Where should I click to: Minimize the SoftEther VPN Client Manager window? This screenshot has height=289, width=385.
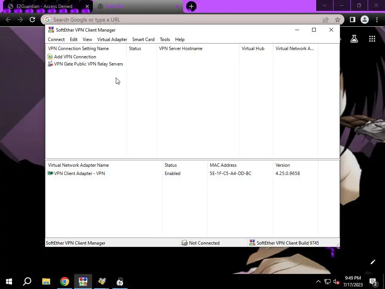click(297, 30)
